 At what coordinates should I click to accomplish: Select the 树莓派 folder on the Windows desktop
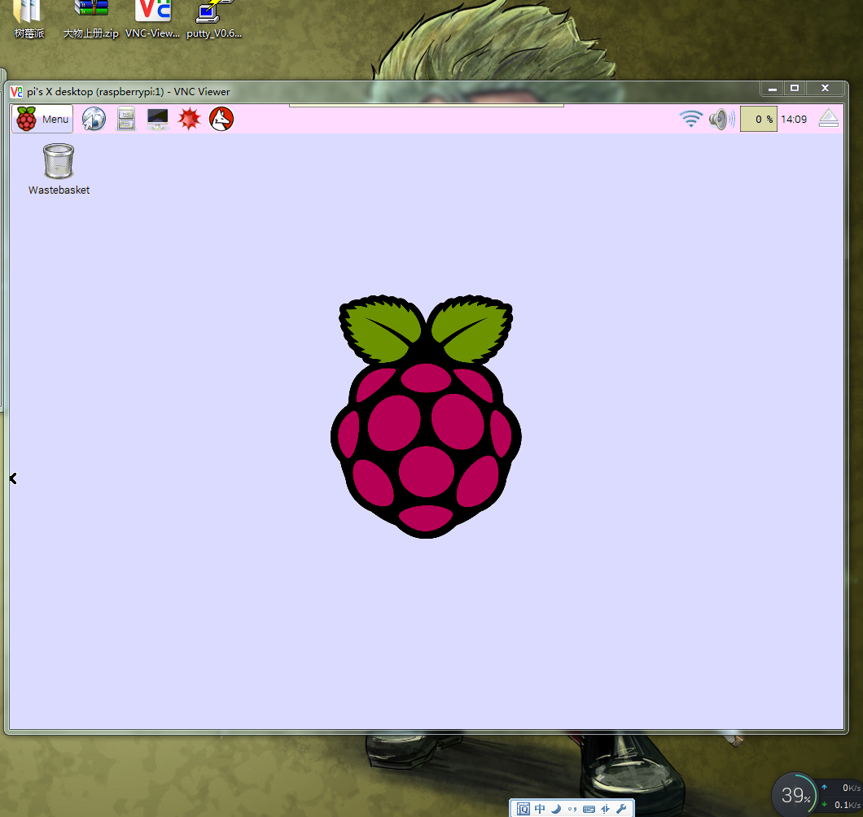[29, 20]
